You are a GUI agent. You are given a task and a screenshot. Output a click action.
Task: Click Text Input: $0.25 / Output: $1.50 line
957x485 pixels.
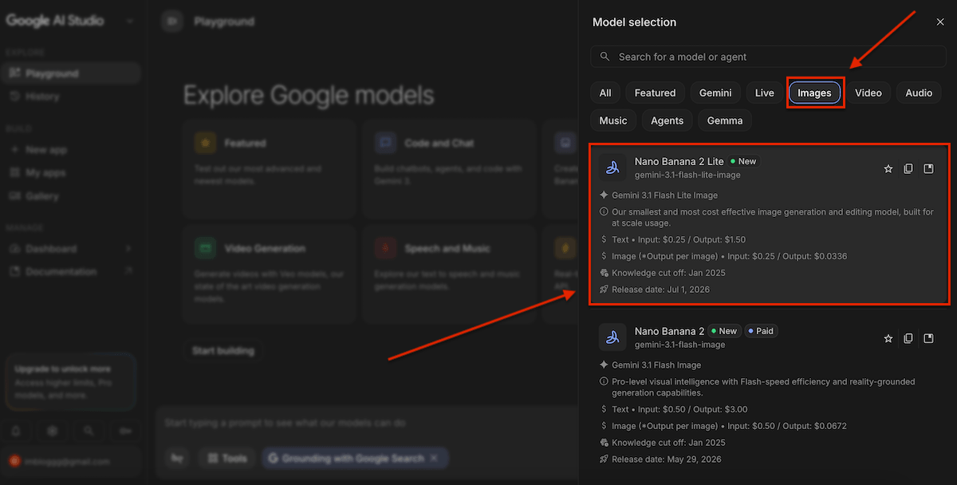coord(679,239)
